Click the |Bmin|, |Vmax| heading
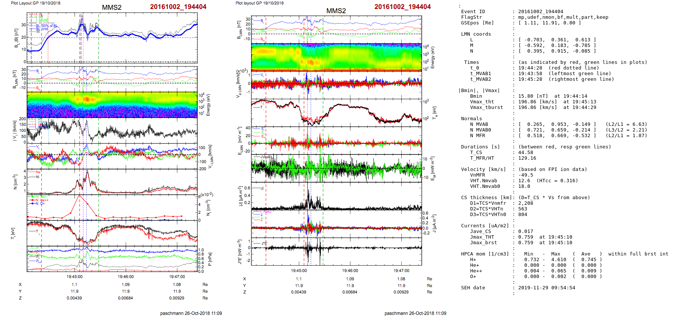 (x=479, y=91)
